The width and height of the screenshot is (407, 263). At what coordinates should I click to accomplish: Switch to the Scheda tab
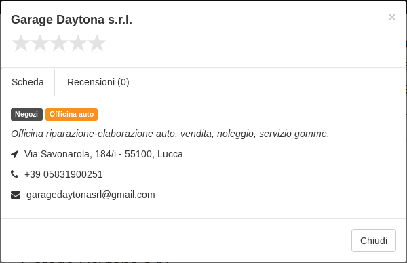[28, 82]
